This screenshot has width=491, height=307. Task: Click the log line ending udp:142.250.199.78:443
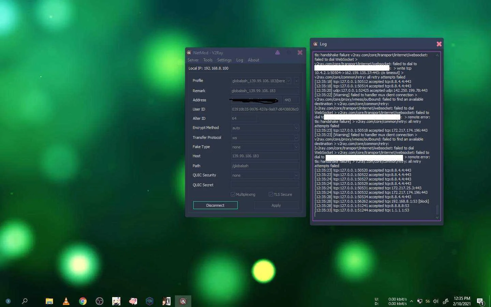(371, 90)
